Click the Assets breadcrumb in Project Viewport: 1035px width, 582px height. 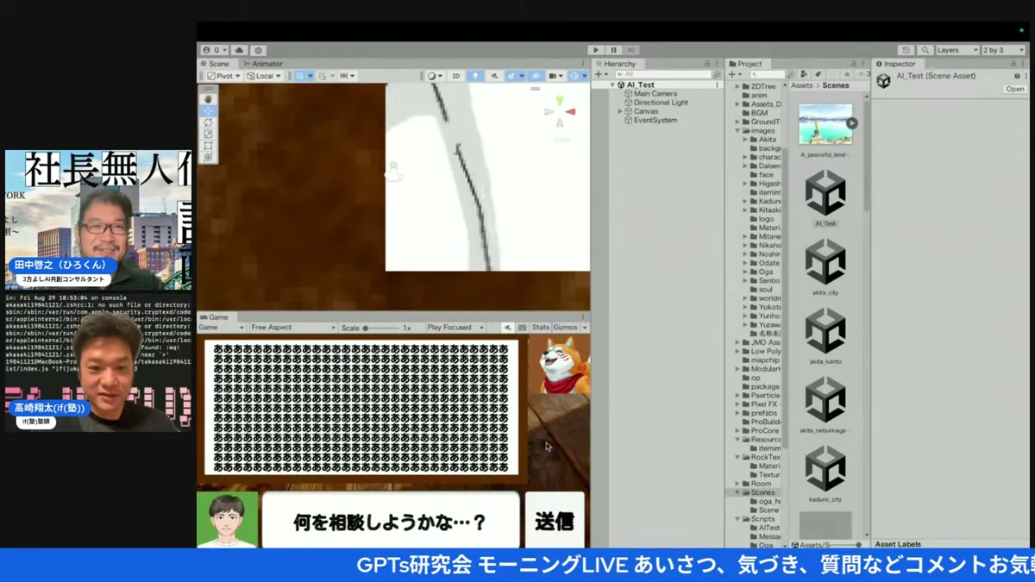coord(802,85)
